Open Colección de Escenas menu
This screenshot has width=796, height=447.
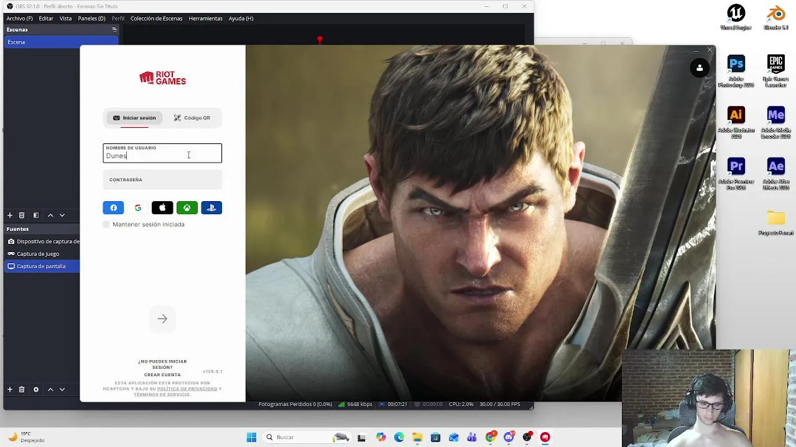point(156,19)
